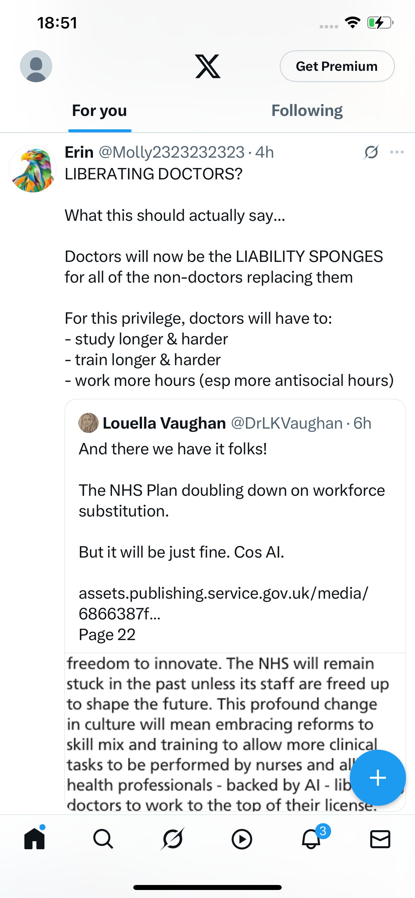
Task: Open Louella Vaughan's profile avatar
Action: pos(89,423)
